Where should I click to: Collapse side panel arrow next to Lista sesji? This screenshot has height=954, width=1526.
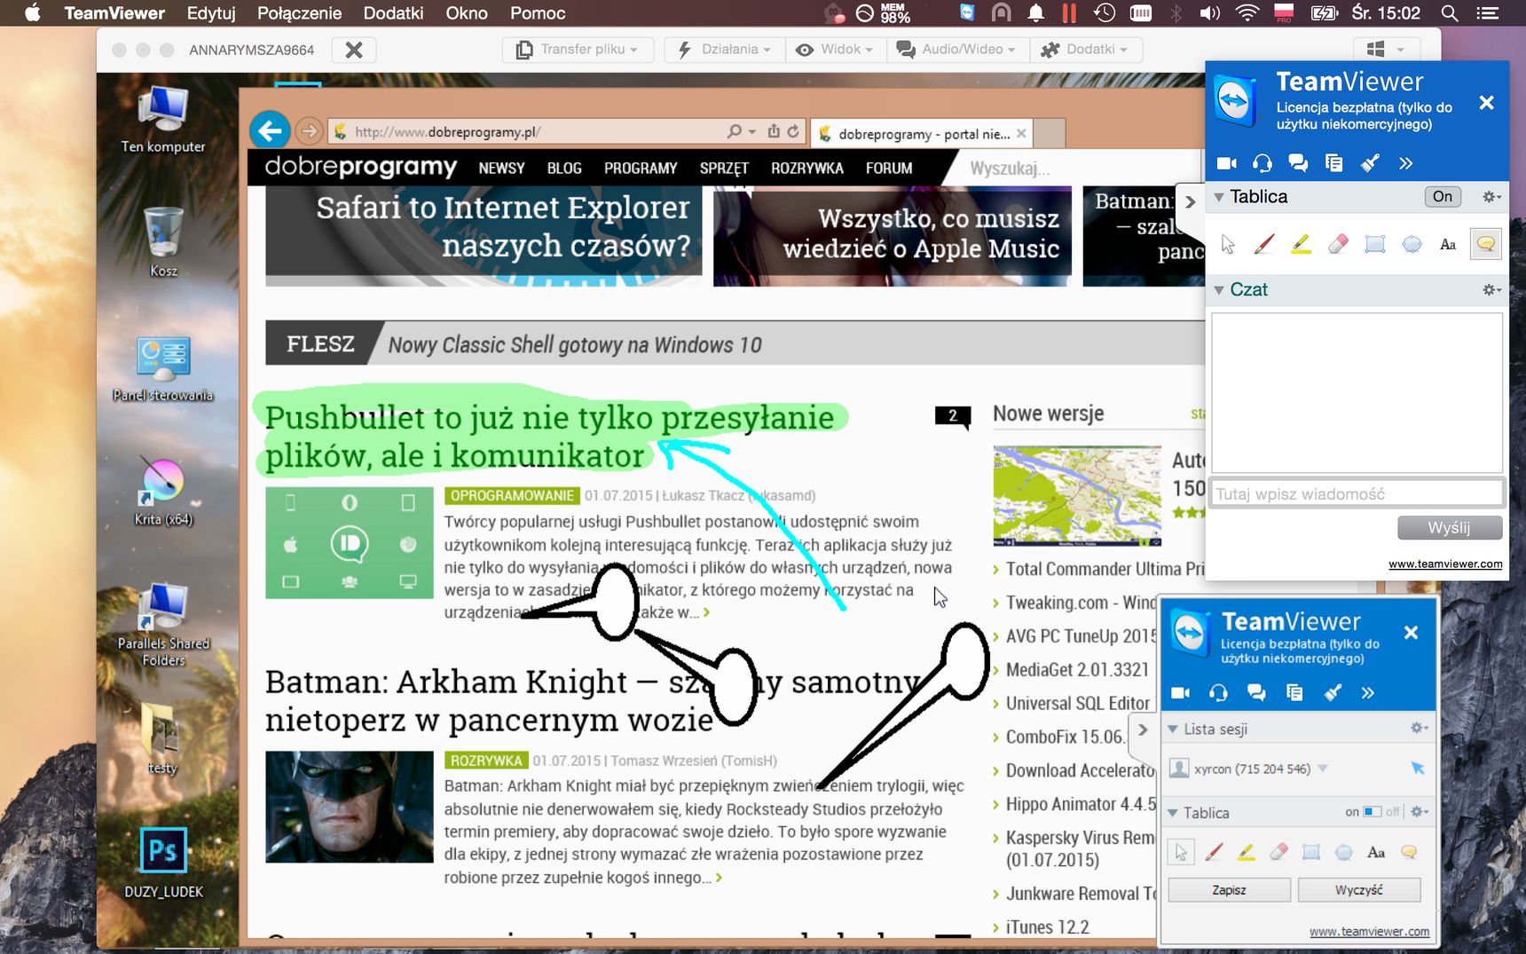coord(1143,730)
